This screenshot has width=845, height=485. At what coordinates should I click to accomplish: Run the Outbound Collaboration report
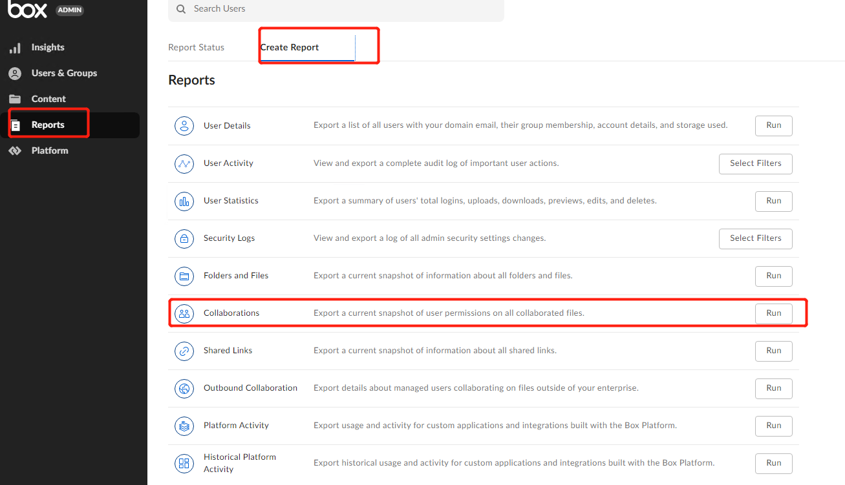(774, 388)
